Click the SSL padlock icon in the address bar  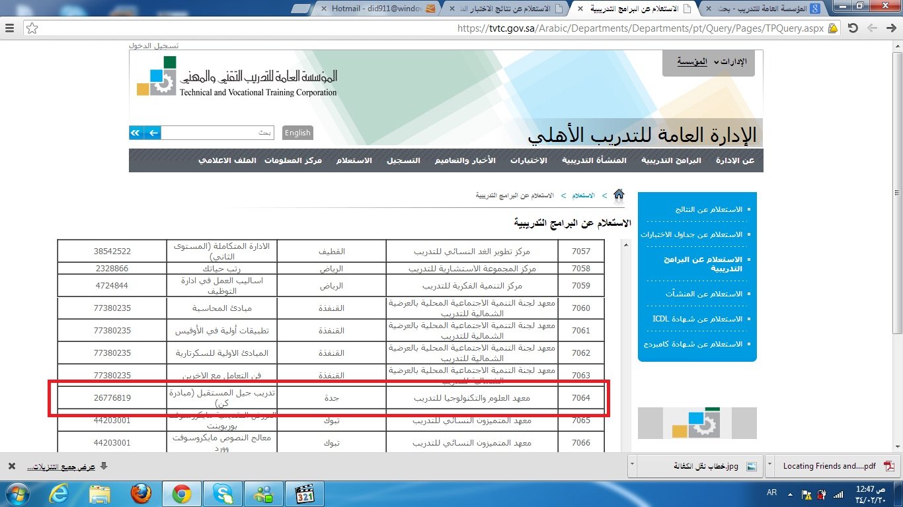pyautogui.click(x=833, y=28)
